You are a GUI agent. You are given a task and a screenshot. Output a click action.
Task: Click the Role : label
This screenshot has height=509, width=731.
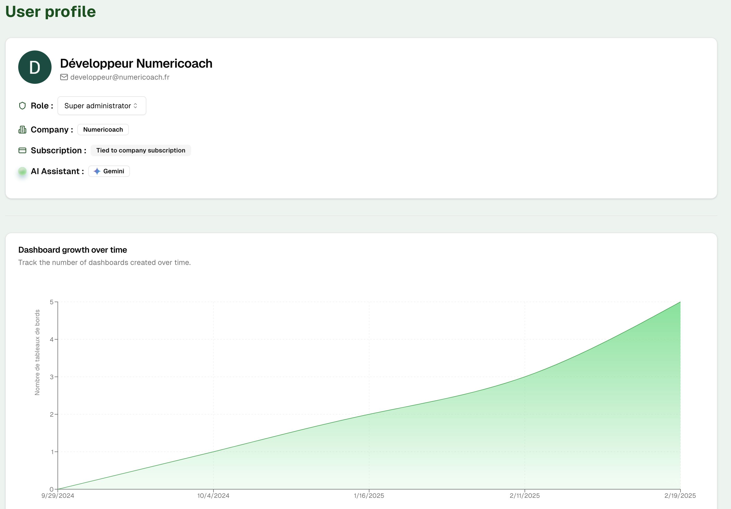[42, 106]
